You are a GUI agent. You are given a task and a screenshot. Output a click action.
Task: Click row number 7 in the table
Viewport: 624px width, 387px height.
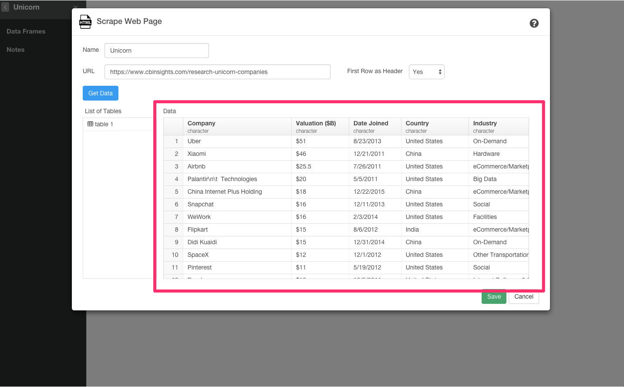point(173,217)
